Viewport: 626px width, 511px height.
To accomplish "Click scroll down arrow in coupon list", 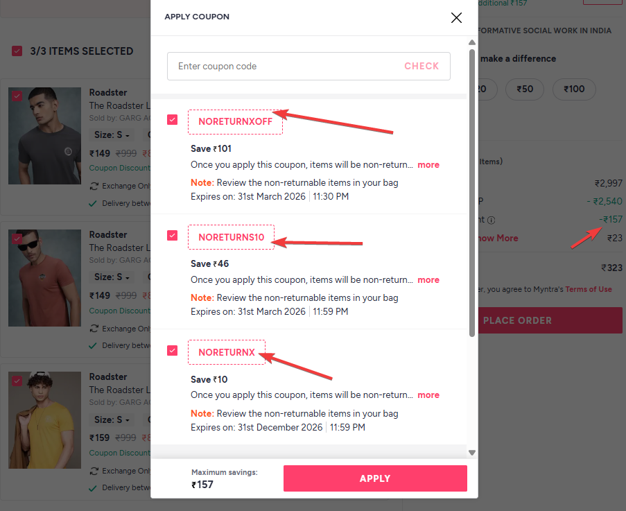I will (x=472, y=453).
